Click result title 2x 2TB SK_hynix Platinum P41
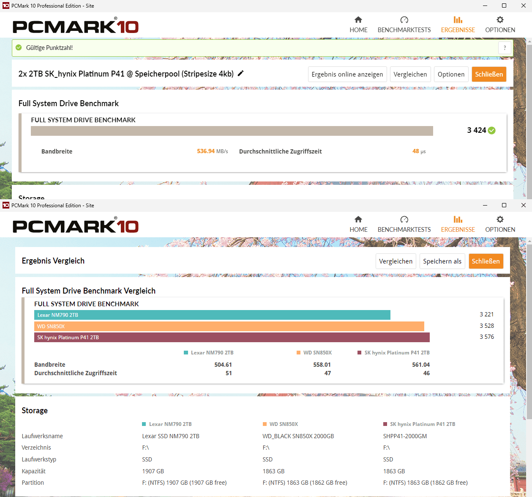 coord(126,74)
